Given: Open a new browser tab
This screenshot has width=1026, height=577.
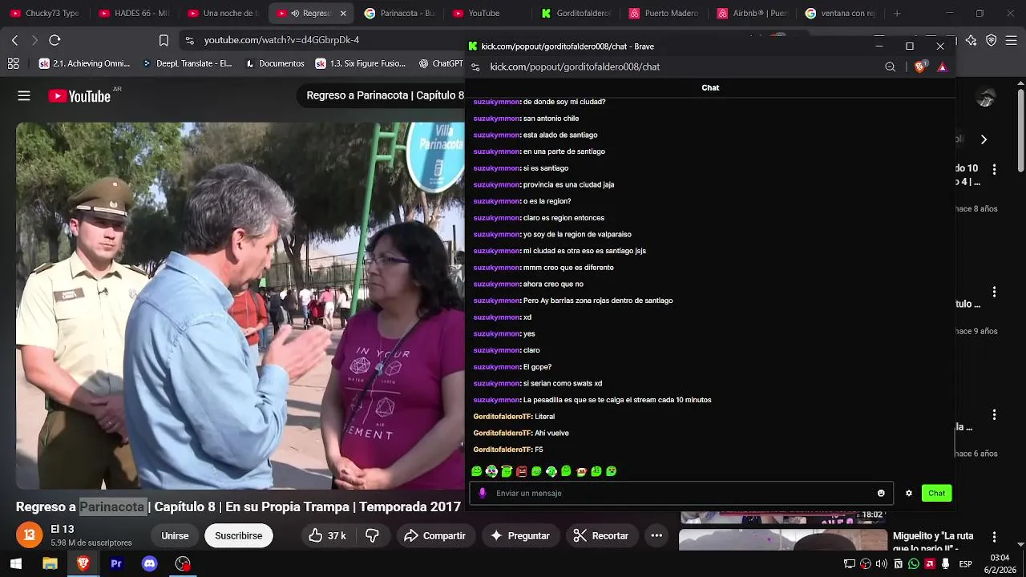Looking at the screenshot, I should pos(897,14).
